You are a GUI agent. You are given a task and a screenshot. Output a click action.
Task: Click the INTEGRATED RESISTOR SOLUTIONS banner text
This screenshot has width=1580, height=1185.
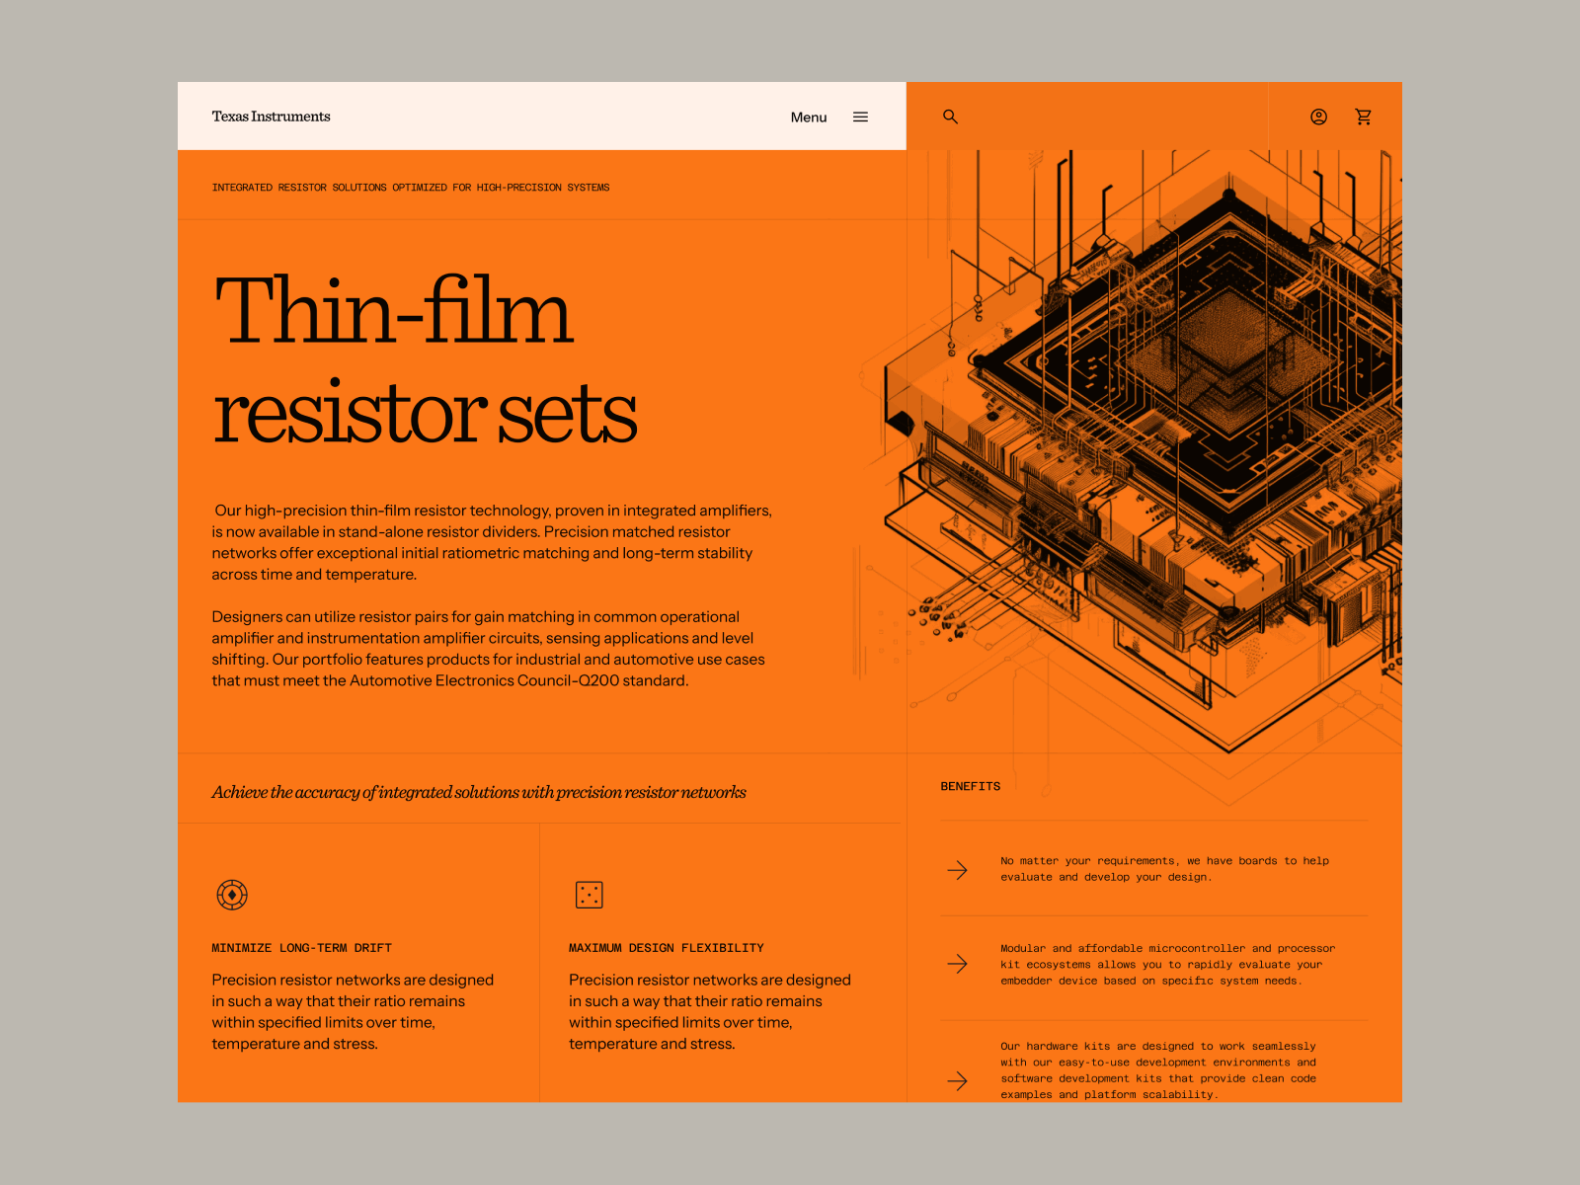click(x=411, y=187)
